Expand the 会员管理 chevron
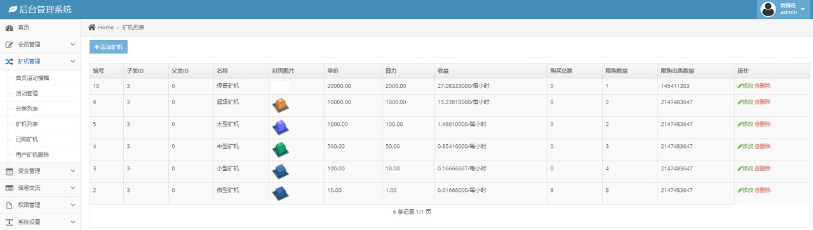813x230 pixels. click(73, 45)
